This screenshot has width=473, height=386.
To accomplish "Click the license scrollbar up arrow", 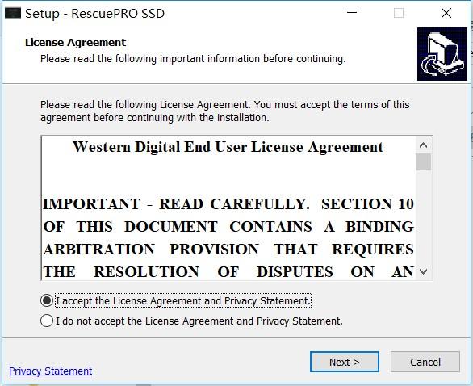I will (423, 145).
